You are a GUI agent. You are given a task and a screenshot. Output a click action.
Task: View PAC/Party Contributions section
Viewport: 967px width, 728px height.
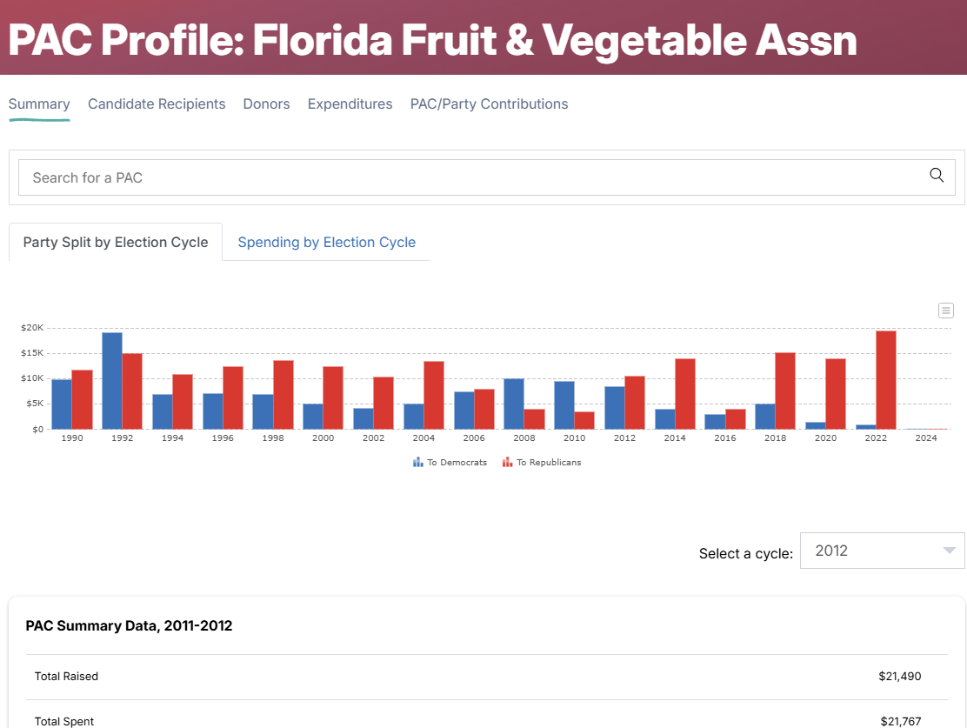[489, 104]
